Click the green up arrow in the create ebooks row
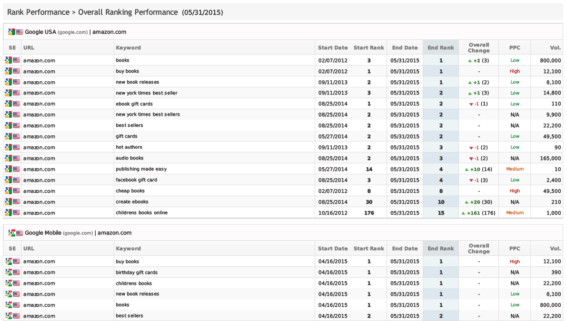This screenshot has width=567, height=321. [x=467, y=202]
